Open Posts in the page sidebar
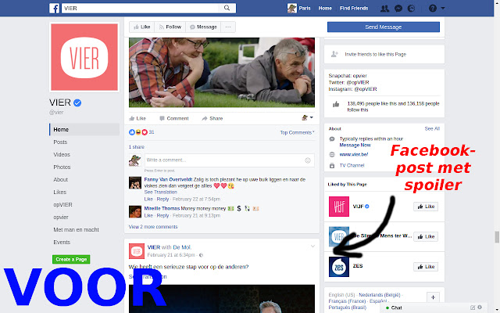Viewport: 500px width, 313px height. pyautogui.click(x=60, y=142)
